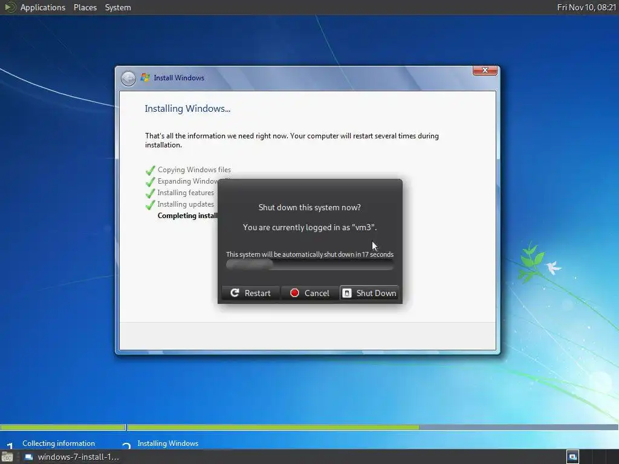Image resolution: width=619 pixels, height=464 pixels.
Task: Click the checkmark beside Expanding Windows files
Action: 151,182
